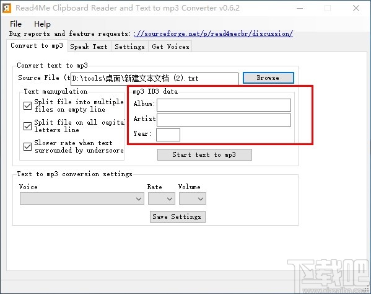Click the Source File path field
Viewport: 371px width, 294px height.
click(154, 79)
